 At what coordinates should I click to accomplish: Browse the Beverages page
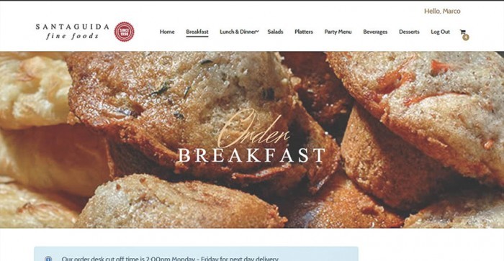[375, 32]
